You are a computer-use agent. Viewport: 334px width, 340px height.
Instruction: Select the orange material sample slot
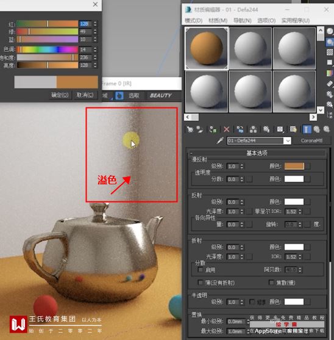point(207,48)
